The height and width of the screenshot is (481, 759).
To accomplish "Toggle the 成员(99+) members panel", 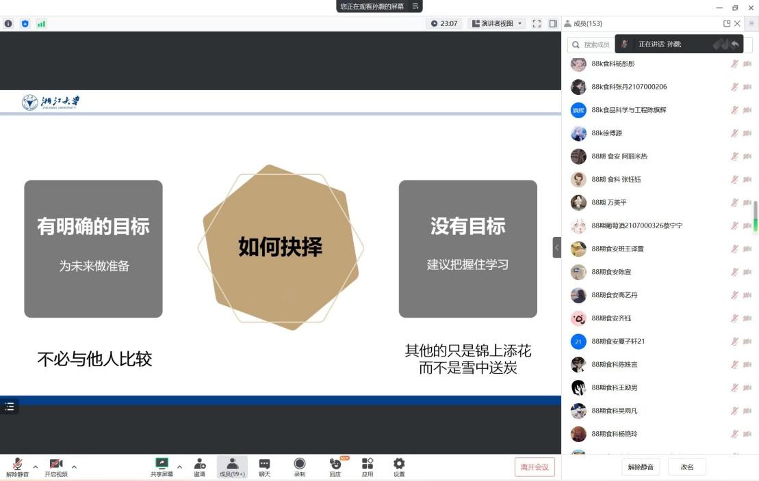I will 232,467.
